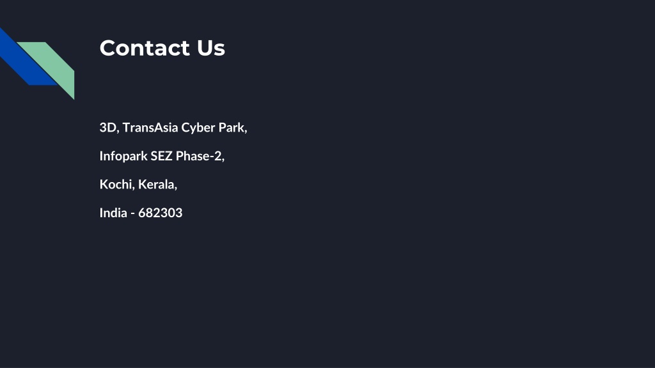Image resolution: width=655 pixels, height=368 pixels.
Task: Click the Contact Us slide title
Action: click(x=162, y=48)
